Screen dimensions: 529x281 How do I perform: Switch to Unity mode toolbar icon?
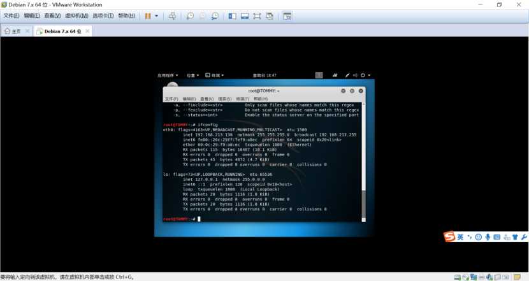[270, 16]
